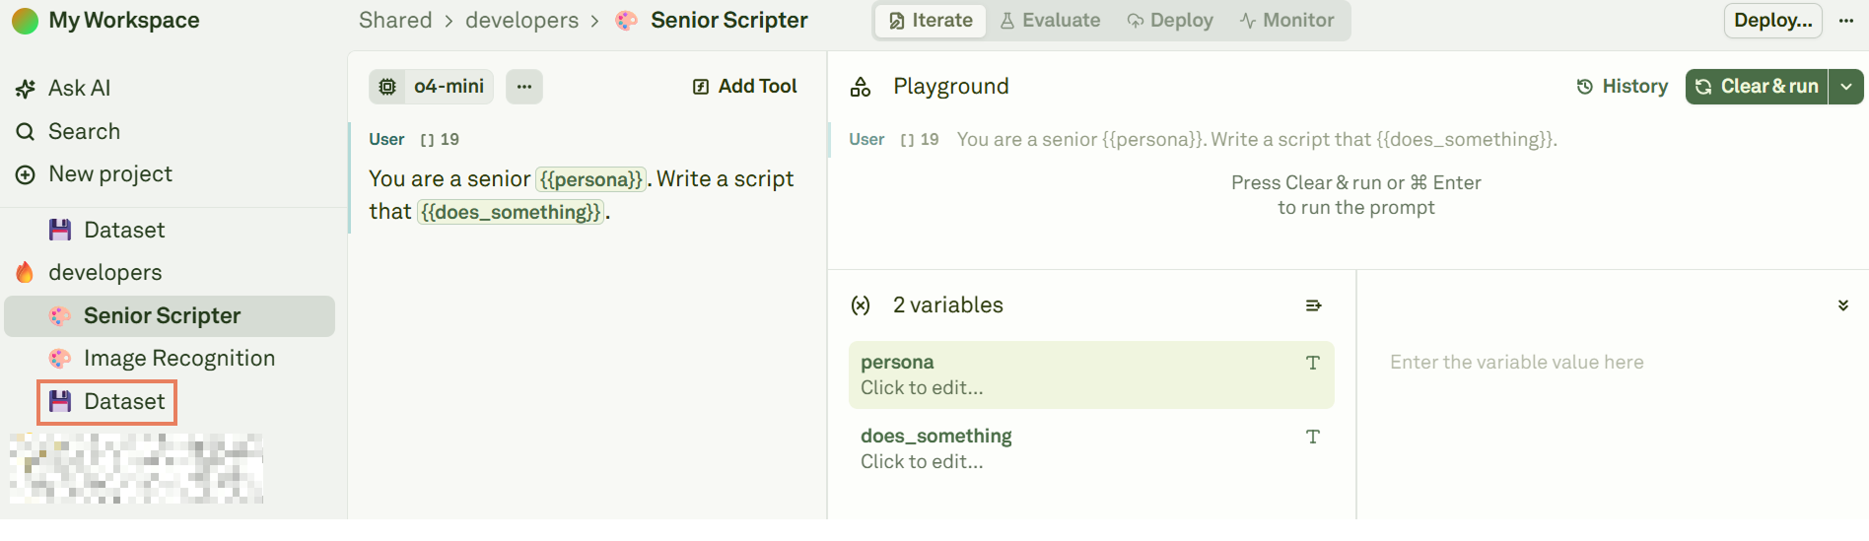1869x541 pixels.
Task: Click the floppy disk icon of the bottom Dataset
Action: click(60, 401)
